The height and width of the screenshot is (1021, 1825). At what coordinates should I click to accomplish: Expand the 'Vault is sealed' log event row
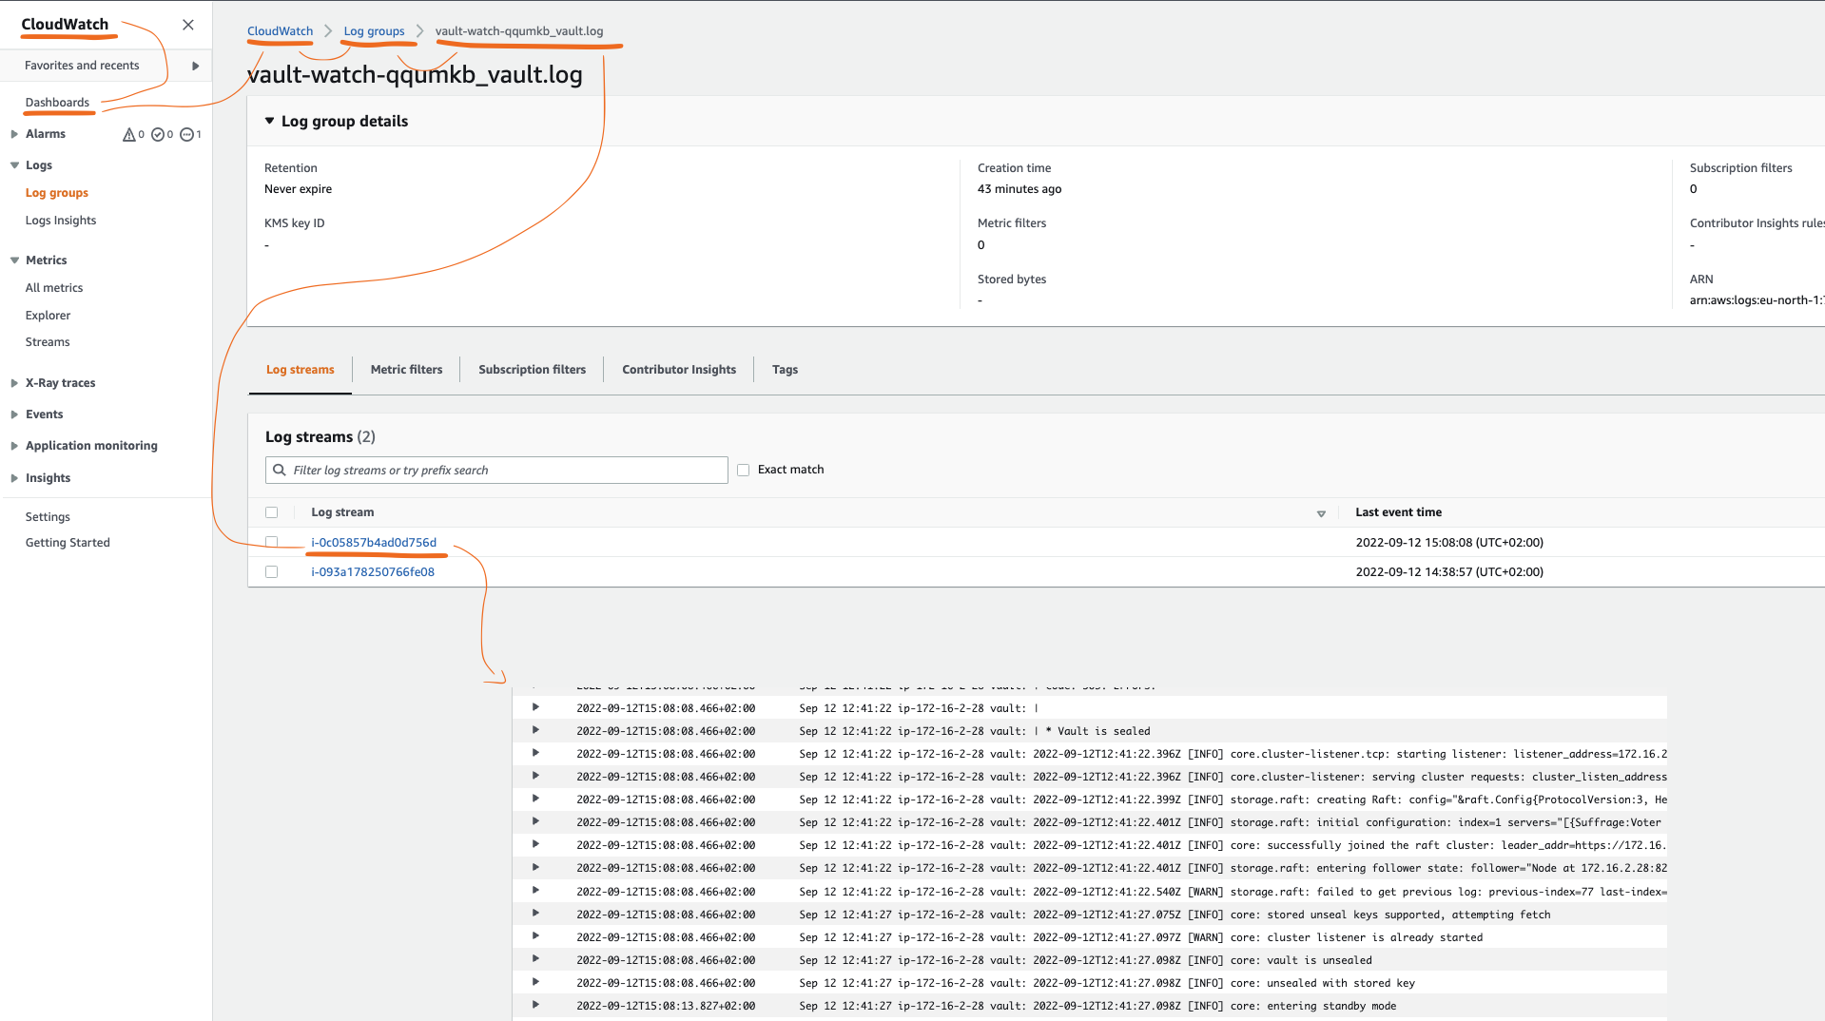535,730
